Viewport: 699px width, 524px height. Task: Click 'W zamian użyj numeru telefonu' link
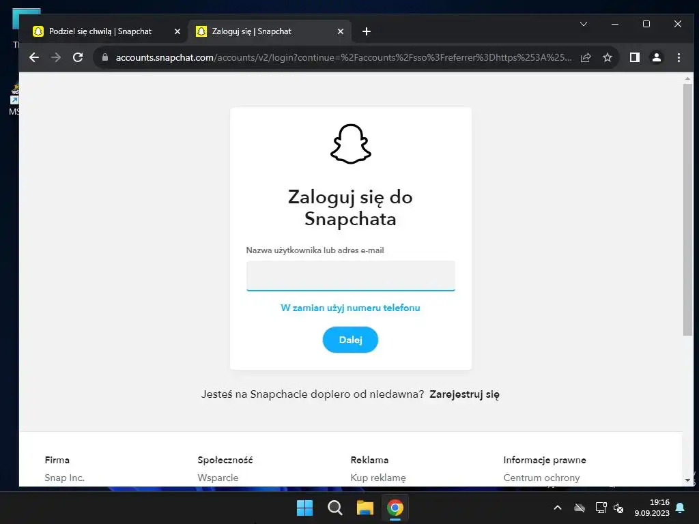350,308
